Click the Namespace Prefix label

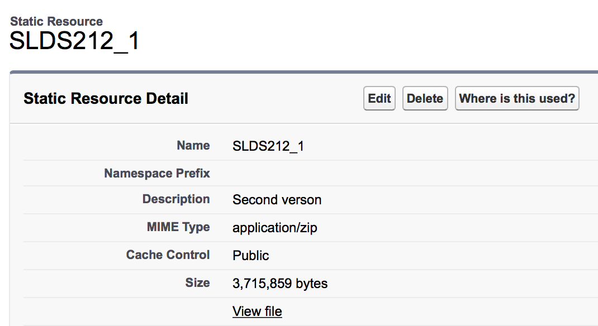point(157,174)
